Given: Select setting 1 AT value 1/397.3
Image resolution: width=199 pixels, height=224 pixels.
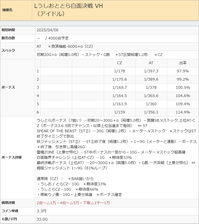Looking at the screenshot, I should tap(151, 71).
